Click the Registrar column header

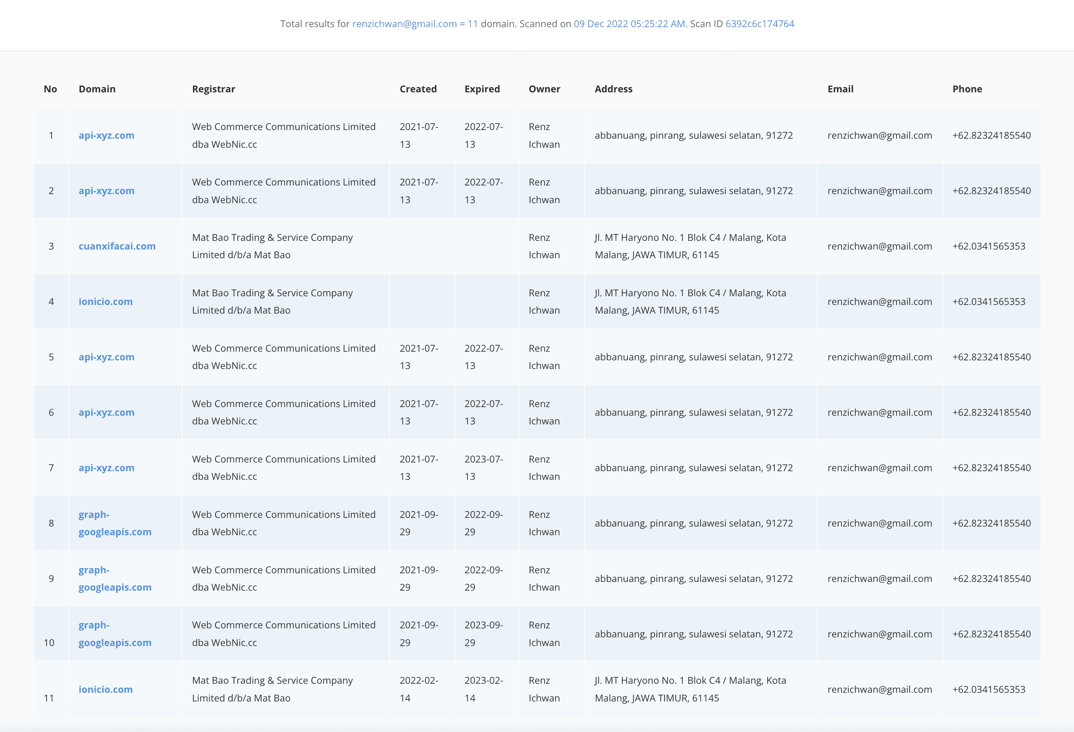click(x=214, y=89)
